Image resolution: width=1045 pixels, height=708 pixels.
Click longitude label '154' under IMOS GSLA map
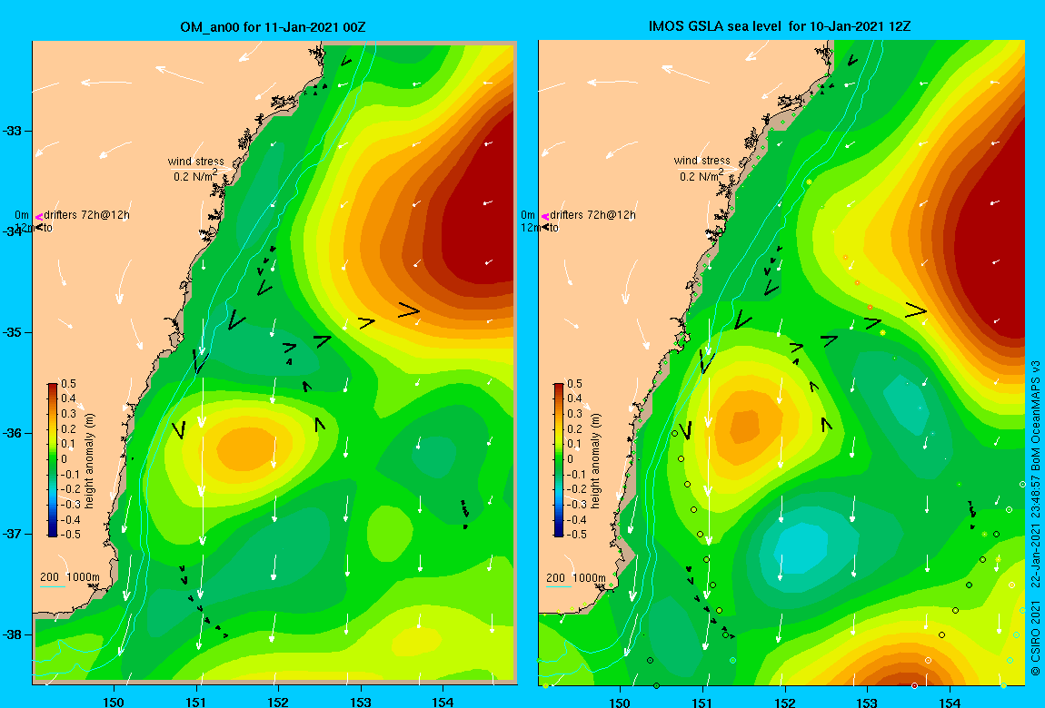tap(949, 703)
